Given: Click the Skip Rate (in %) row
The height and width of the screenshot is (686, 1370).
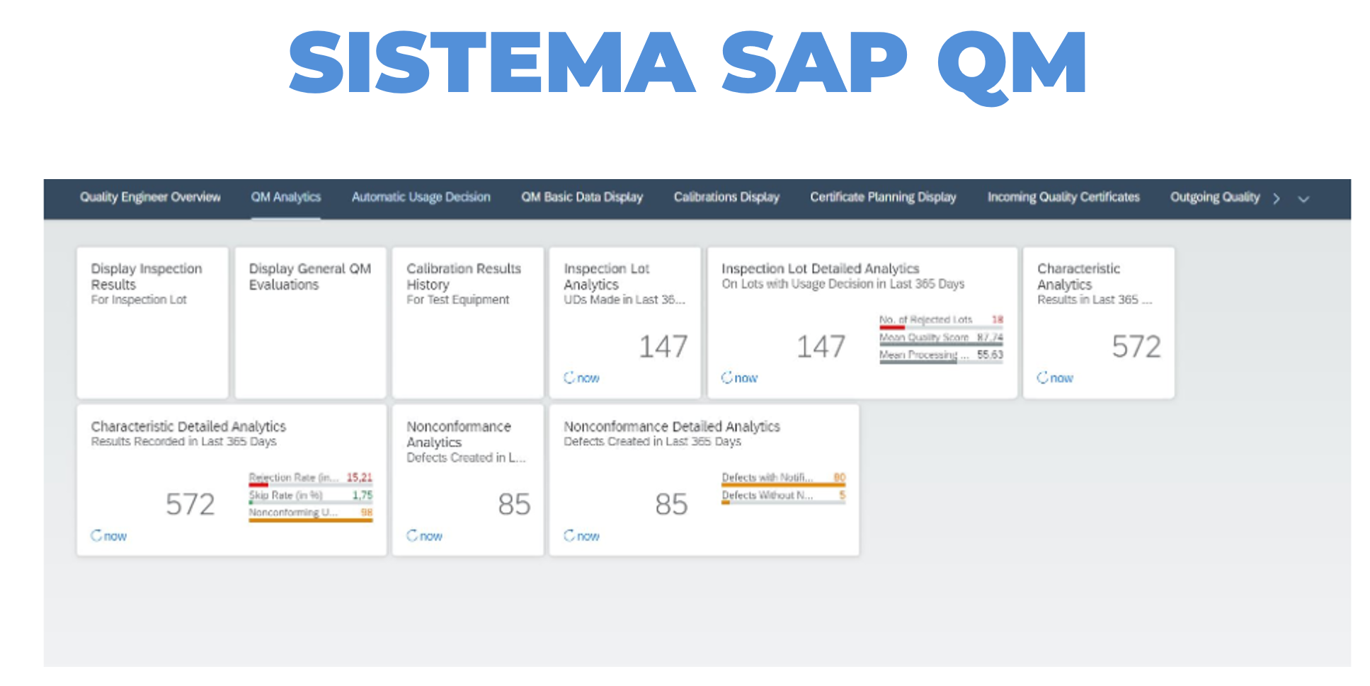Looking at the screenshot, I should (310, 496).
